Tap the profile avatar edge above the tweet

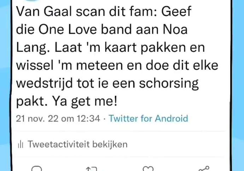[x=32, y=0]
